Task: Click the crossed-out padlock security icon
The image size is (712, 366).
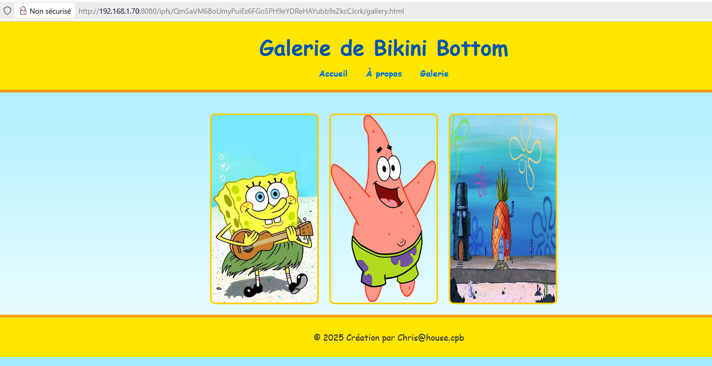Action: 23,11
